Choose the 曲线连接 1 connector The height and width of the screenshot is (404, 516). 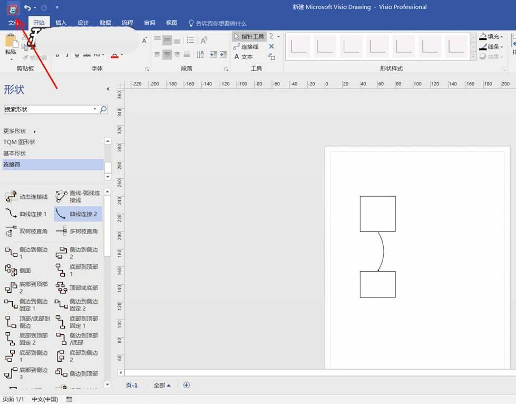pyautogui.click(x=26, y=214)
